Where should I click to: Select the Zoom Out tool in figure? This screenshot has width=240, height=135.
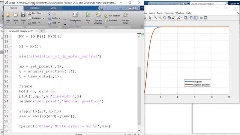click(160, 18)
